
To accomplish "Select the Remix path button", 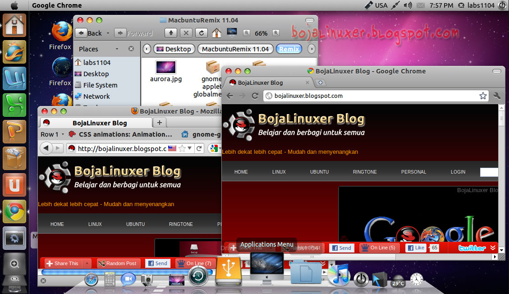I will coord(289,49).
